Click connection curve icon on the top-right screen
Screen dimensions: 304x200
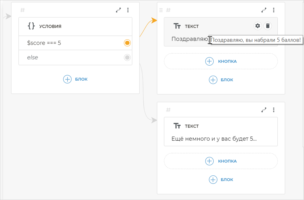(264, 10)
